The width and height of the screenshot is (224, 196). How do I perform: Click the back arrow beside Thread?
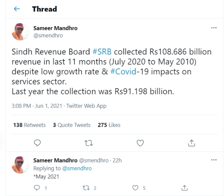(16, 9)
